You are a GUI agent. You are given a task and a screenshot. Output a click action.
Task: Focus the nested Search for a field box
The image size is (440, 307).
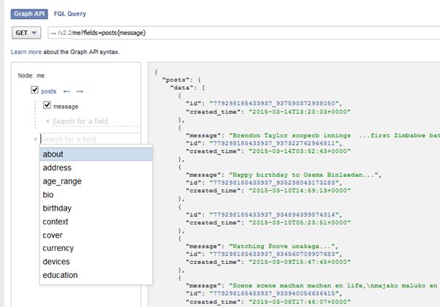[84, 121]
